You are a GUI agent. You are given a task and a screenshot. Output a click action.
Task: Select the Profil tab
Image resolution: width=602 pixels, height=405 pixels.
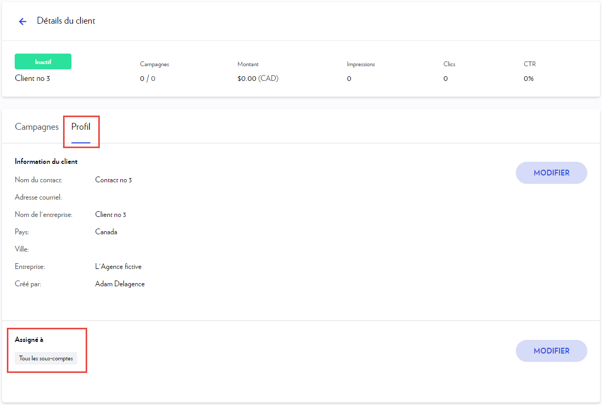tap(81, 127)
